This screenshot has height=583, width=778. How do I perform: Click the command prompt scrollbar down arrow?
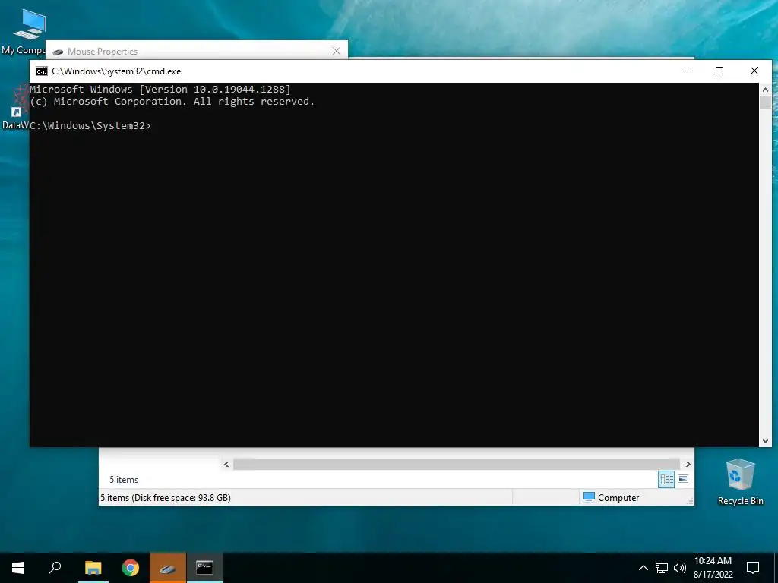[765, 441]
